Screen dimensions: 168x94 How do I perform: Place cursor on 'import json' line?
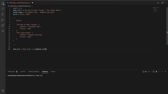pyautogui.click(x=18, y=8)
